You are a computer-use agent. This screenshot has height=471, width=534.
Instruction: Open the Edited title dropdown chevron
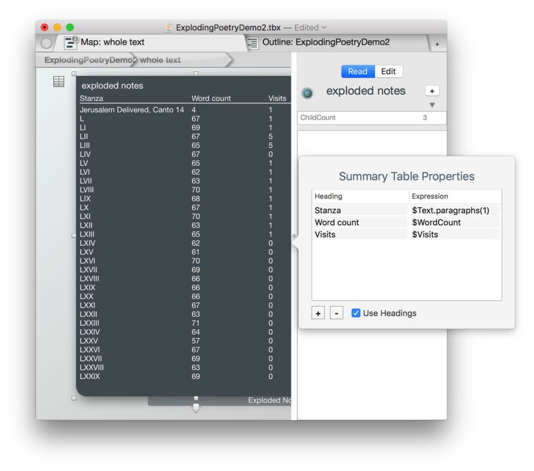click(324, 27)
